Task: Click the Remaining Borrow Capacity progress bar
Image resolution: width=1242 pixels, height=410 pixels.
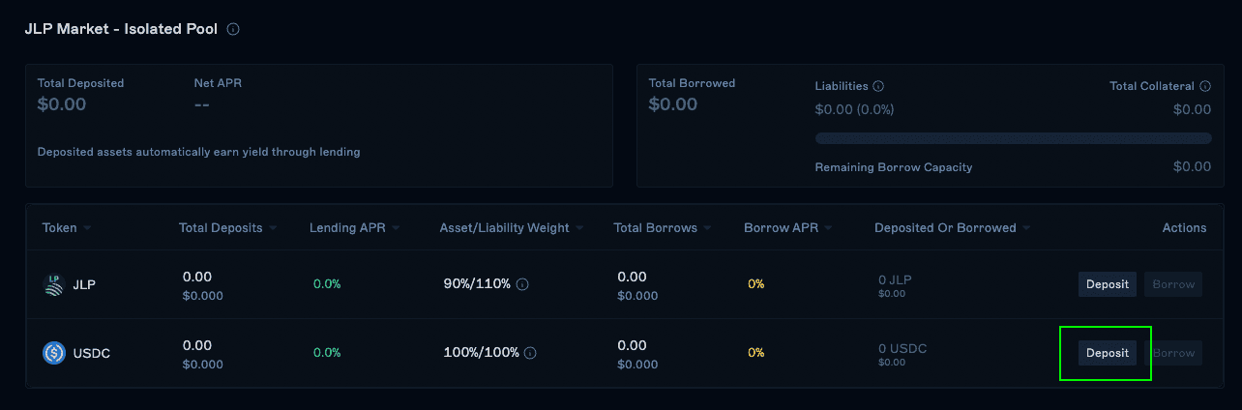Action: click(1013, 138)
